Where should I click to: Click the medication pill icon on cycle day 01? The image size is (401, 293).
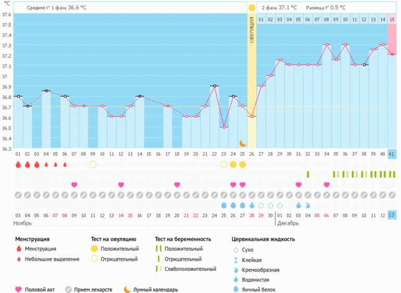click(x=18, y=194)
